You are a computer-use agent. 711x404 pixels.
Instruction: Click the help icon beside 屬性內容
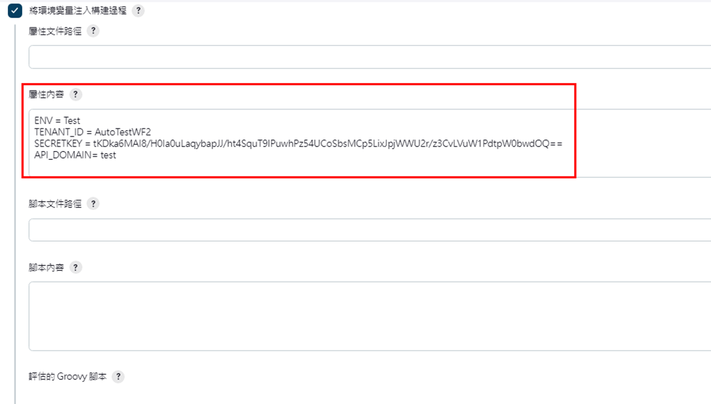[75, 94]
